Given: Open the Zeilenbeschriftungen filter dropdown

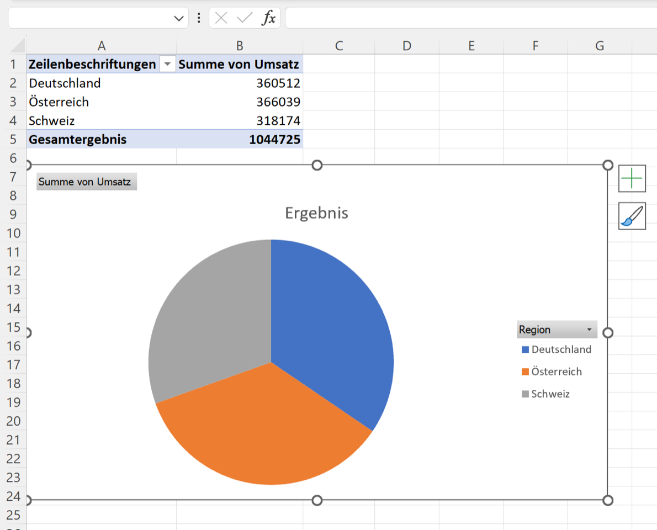Looking at the screenshot, I should [167, 64].
